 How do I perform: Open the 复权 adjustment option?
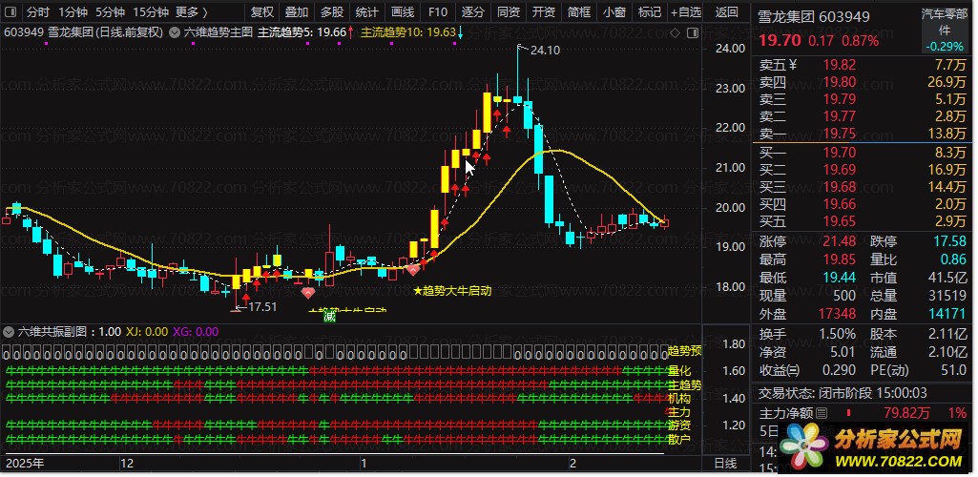coord(262,11)
